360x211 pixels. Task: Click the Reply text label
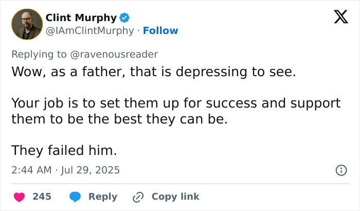coord(103,197)
